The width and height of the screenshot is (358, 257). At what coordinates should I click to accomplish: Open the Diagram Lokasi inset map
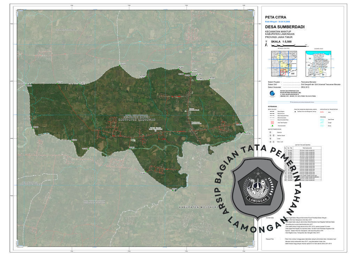click(319, 64)
